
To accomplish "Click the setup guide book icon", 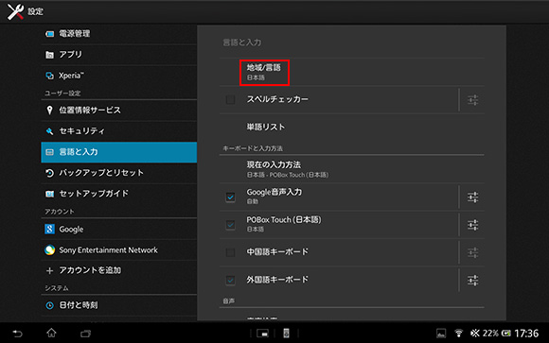I will pos(50,194).
